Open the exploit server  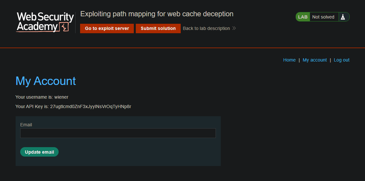107,28
